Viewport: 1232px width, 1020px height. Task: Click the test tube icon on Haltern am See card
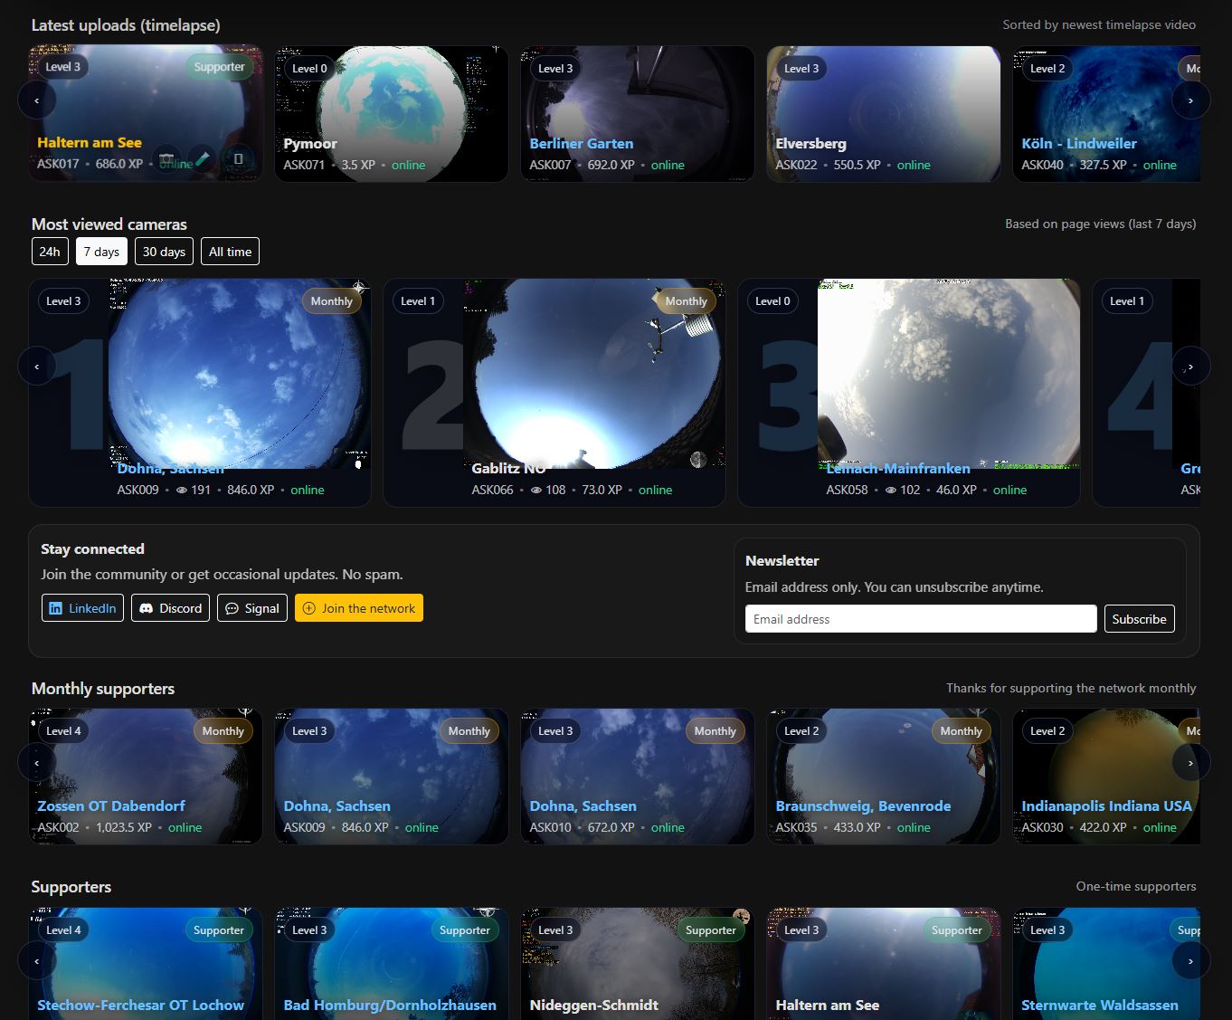click(203, 158)
